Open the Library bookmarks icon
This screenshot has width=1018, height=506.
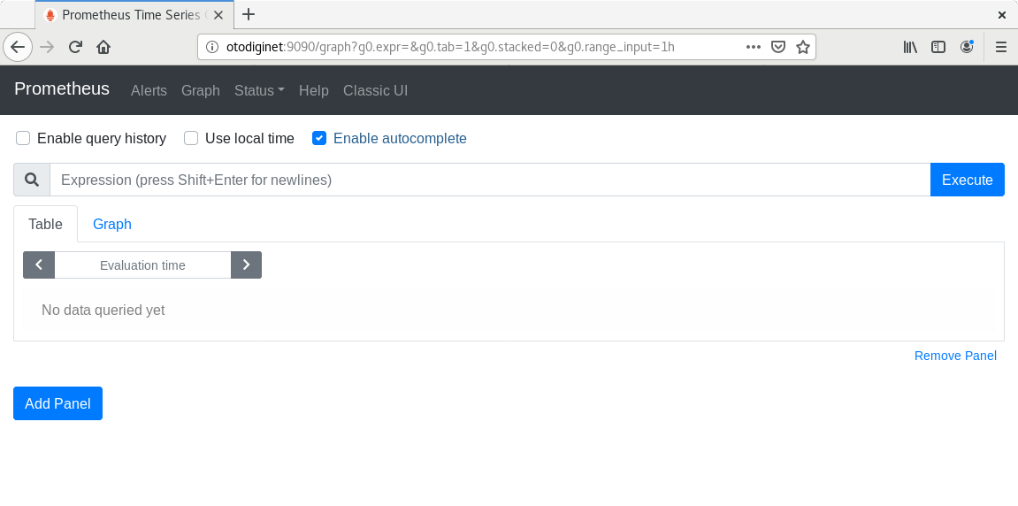[910, 47]
